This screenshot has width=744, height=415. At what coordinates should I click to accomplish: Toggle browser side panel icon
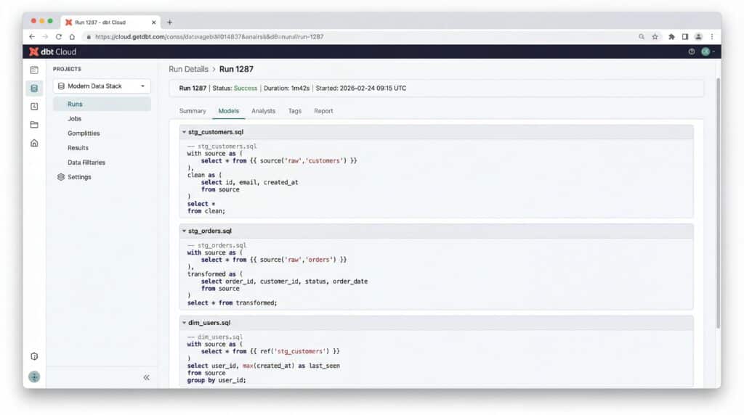[x=684, y=36]
